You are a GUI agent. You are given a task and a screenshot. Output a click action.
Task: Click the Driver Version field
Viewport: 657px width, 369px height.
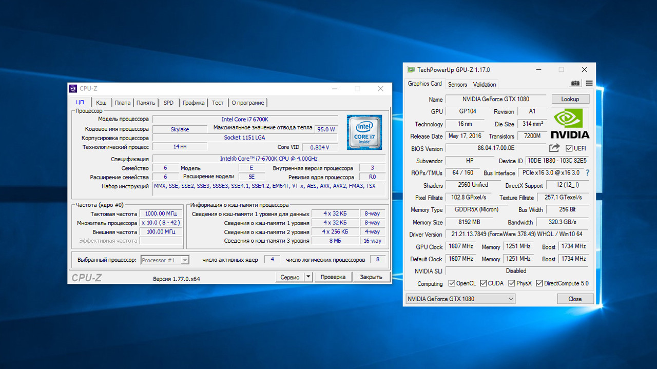pos(517,234)
